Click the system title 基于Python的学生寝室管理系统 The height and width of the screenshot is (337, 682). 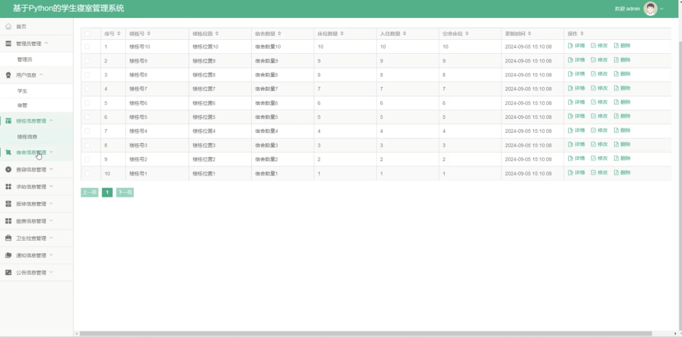click(x=69, y=8)
